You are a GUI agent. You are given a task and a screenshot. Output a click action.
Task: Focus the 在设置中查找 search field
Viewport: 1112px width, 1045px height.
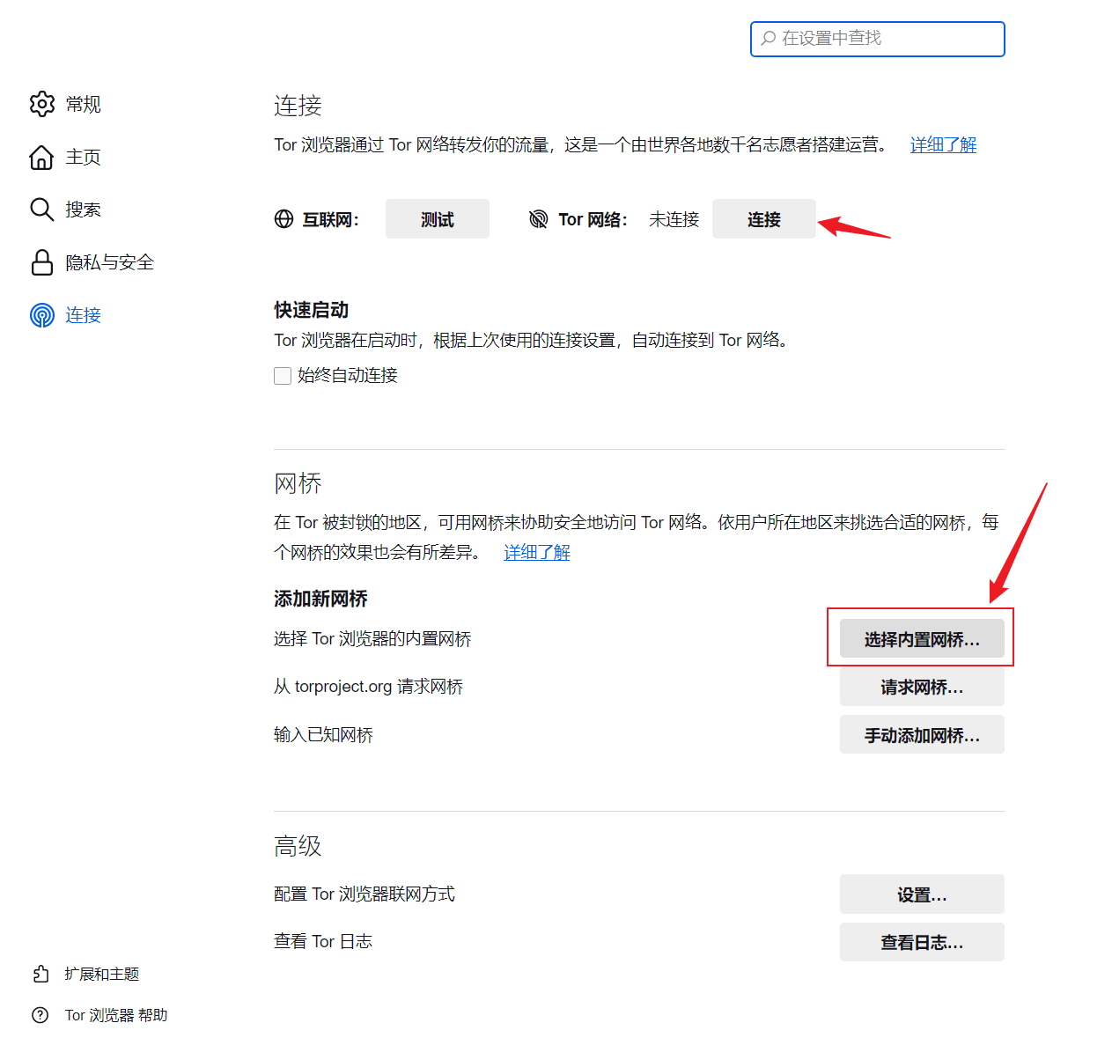pos(878,39)
